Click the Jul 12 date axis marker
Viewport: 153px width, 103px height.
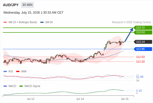pyautogui.click(x=31, y=99)
